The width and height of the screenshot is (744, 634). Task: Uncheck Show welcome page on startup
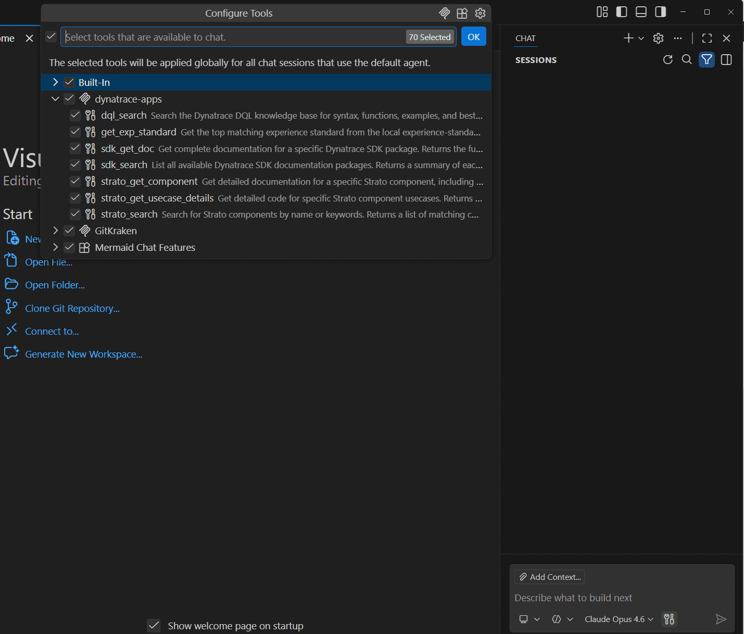pyautogui.click(x=154, y=625)
